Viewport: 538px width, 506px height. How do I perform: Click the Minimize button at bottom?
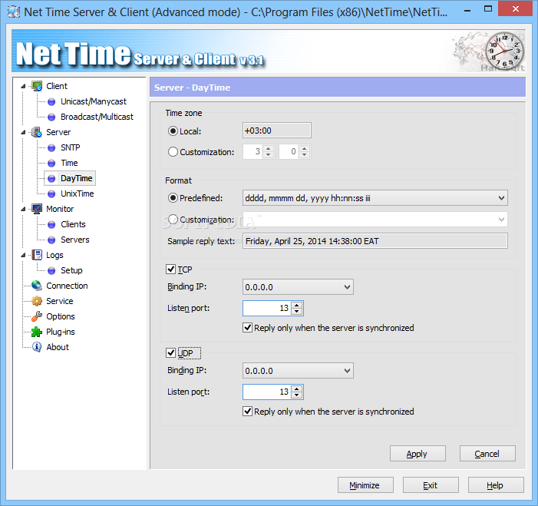(365, 485)
